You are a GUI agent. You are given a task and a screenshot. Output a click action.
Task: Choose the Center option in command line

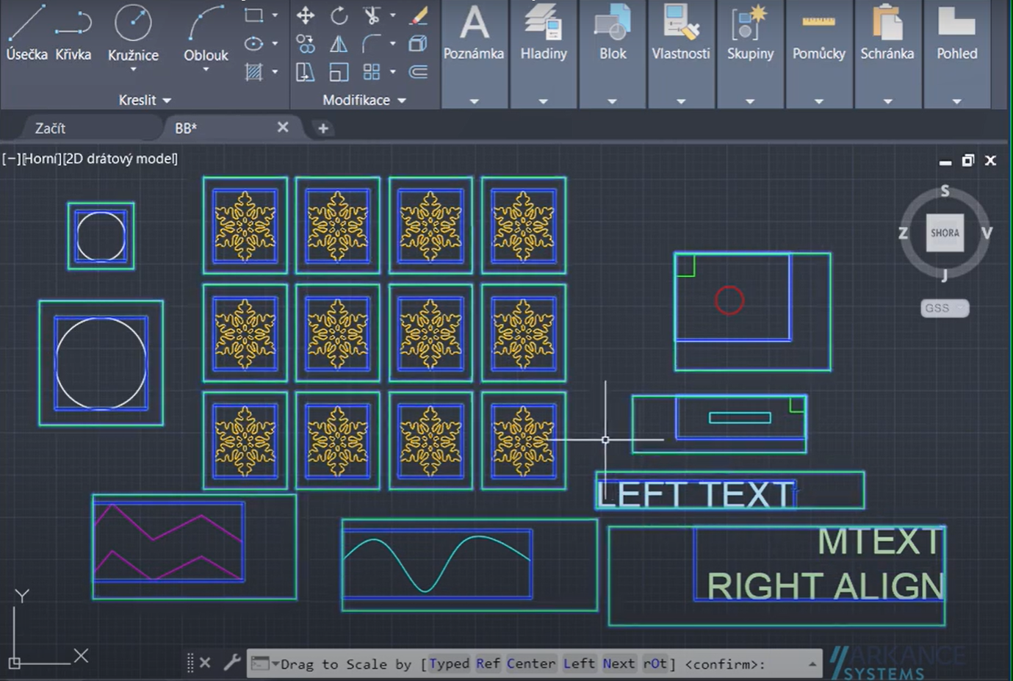click(530, 663)
